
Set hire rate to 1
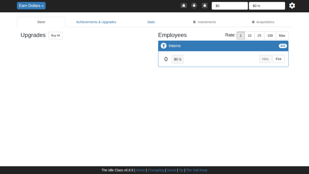click(241, 36)
